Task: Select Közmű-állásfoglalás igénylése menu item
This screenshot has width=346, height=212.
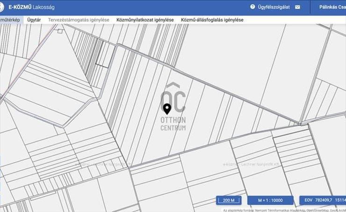Action: coord(212,20)
